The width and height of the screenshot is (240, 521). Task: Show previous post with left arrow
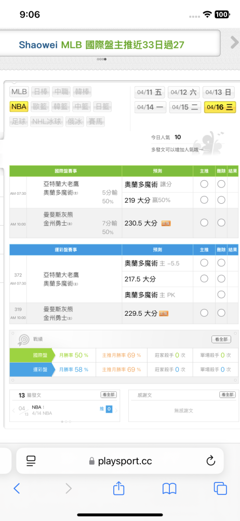14,411
